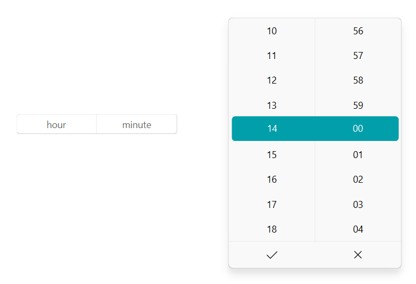Click highlighted minute 00
Viewport: 416px width, 284px height.
(x=358, y=129)
